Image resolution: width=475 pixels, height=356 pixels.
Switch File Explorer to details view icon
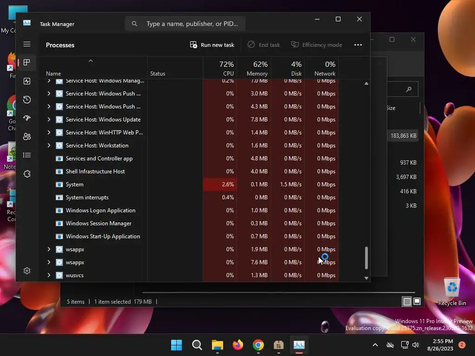pos(407,301)
